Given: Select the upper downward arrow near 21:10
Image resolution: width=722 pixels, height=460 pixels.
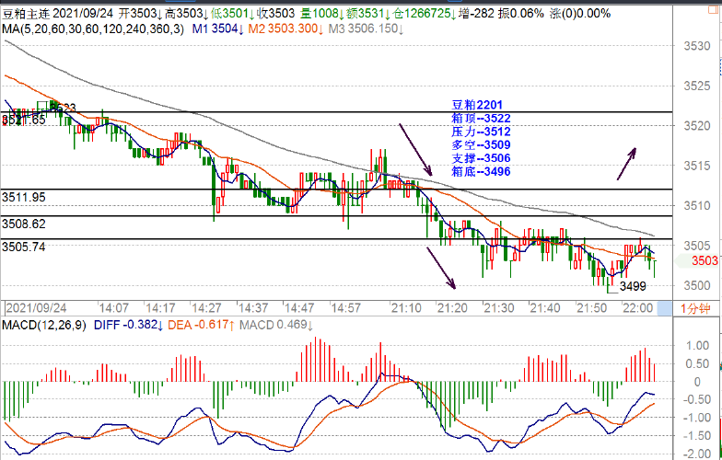Looking at the screenshot, I should pyautogui.click(x=415, y=149).
